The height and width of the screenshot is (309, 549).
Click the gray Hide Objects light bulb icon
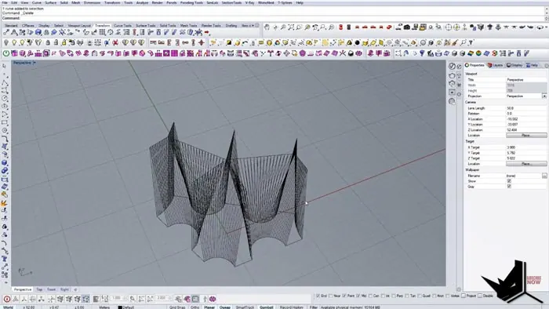click(6, 42)
